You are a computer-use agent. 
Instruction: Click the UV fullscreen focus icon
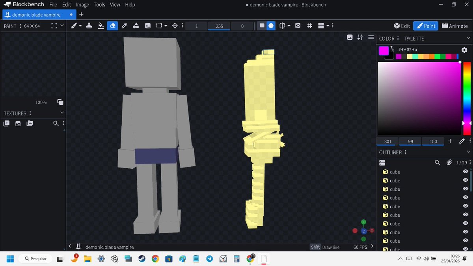[x=54, y=26]
